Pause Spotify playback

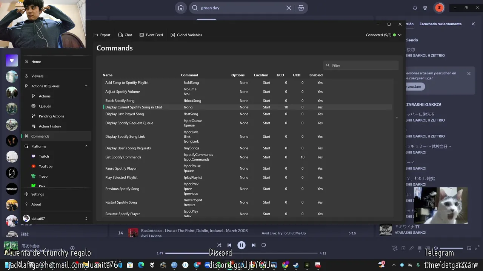click(x=241, y=245)
